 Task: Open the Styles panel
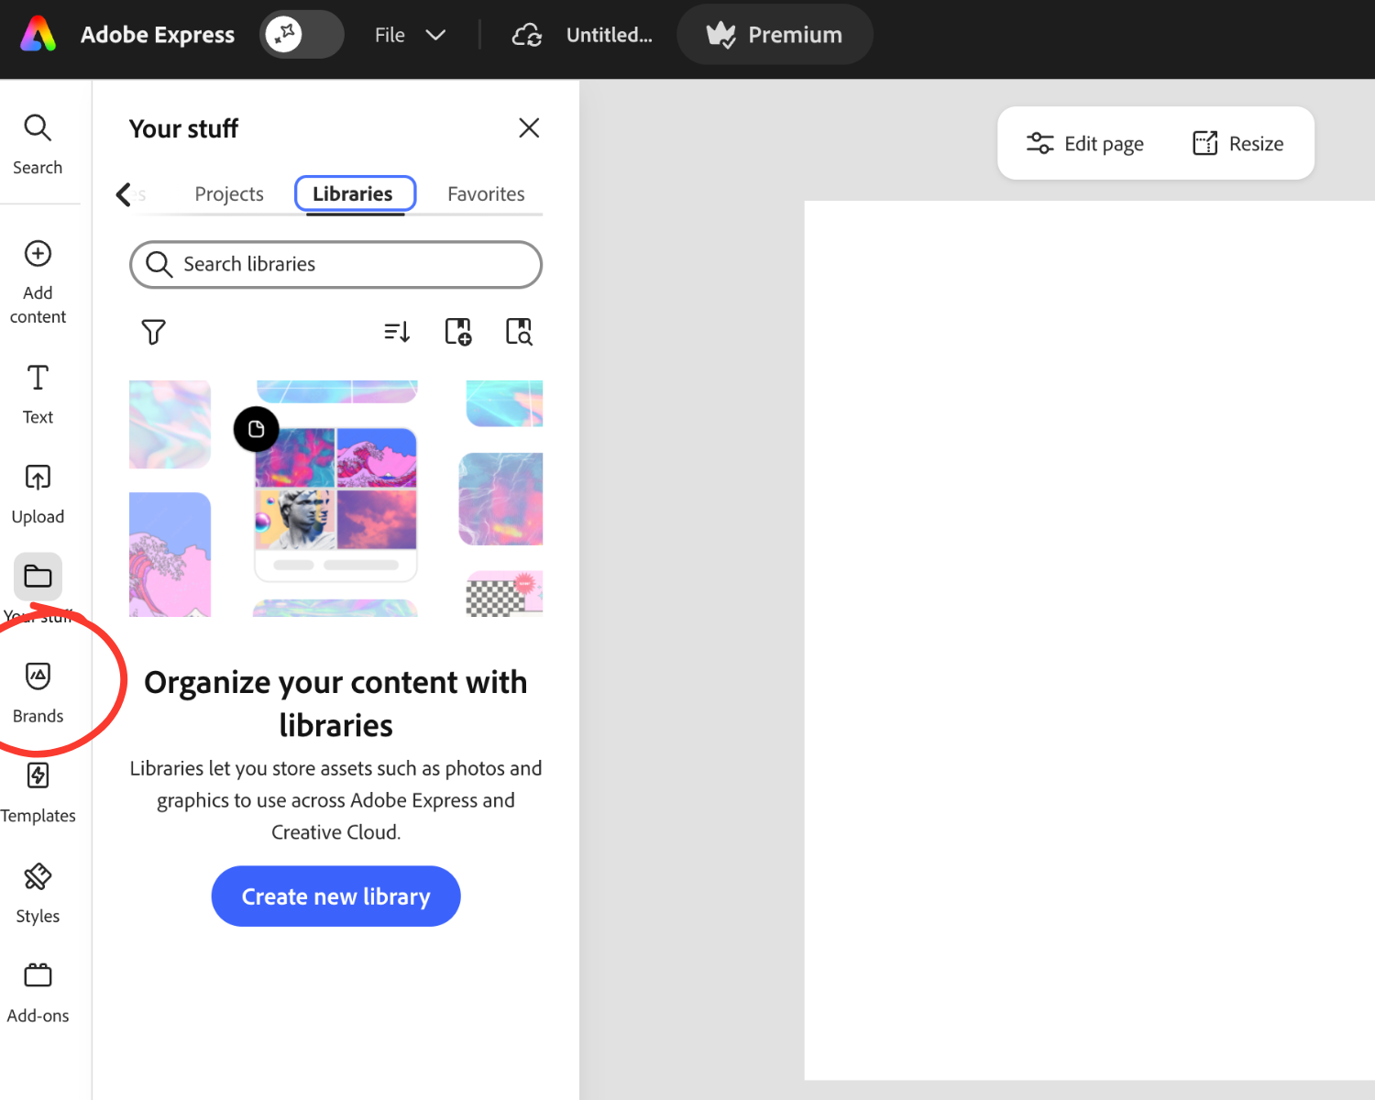pyautogui.click(x=38, y=894)
